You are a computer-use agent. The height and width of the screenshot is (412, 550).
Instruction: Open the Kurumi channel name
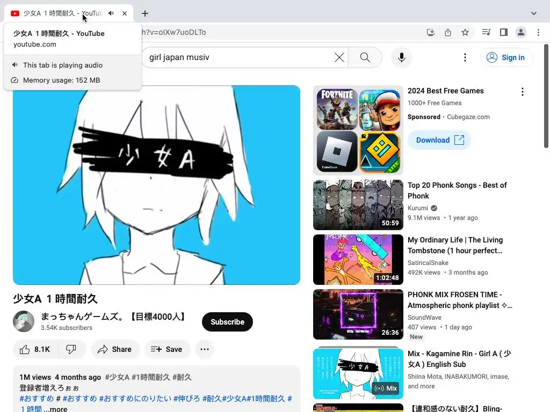[x=418, y=208]
